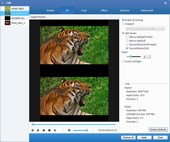Screen dimensions: 170x142
Task: Choose Side by Side(Half-Width) option
Action: [x=127, y=37]
